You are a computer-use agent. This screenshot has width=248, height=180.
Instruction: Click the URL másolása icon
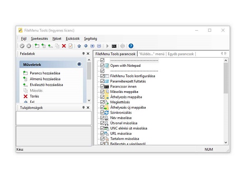[106, 134]
